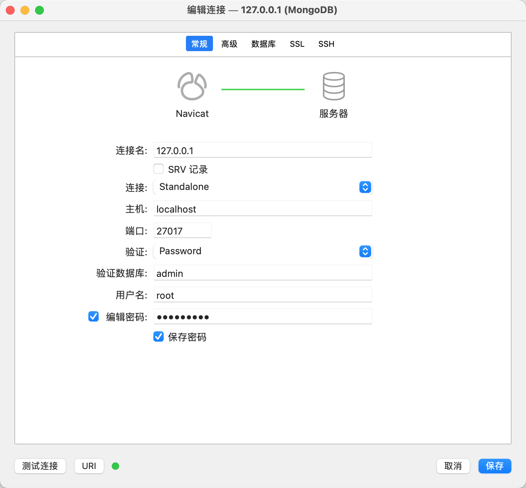Open the 连接 type stepper control

[x=365, y=187]
